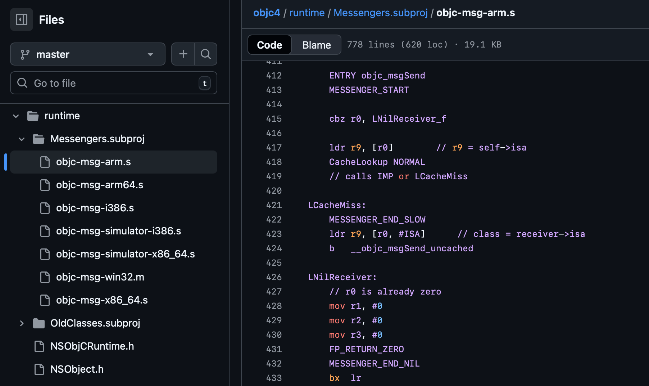Click the git branch icon on master button
The height and width of the screenshot is (386, 649).
(x=25, y=54)
